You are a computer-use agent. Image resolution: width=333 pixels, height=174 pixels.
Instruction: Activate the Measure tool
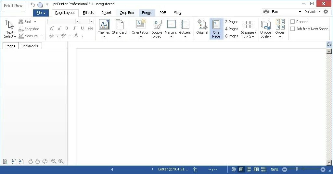coord(28,36)
